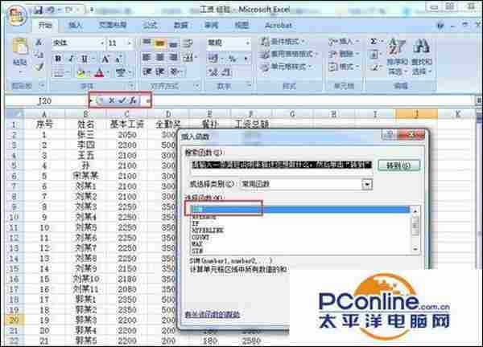Expand the function category combo box

pos(367,184)
